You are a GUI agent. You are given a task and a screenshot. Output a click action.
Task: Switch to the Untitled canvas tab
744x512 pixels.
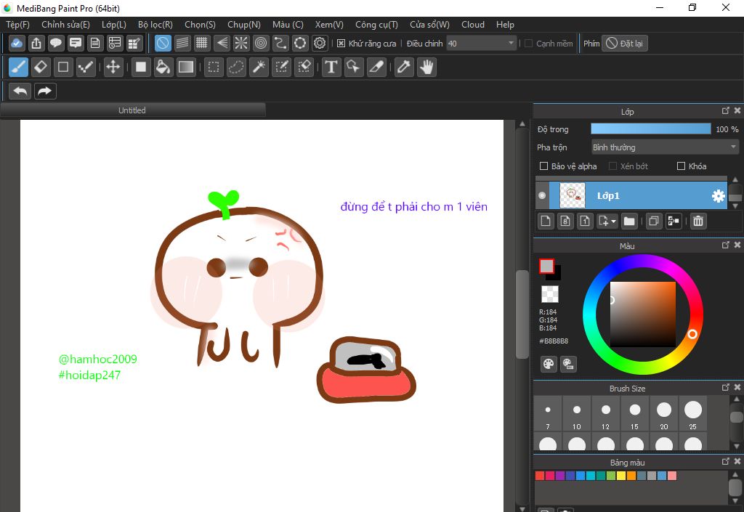tap(132, 110)
